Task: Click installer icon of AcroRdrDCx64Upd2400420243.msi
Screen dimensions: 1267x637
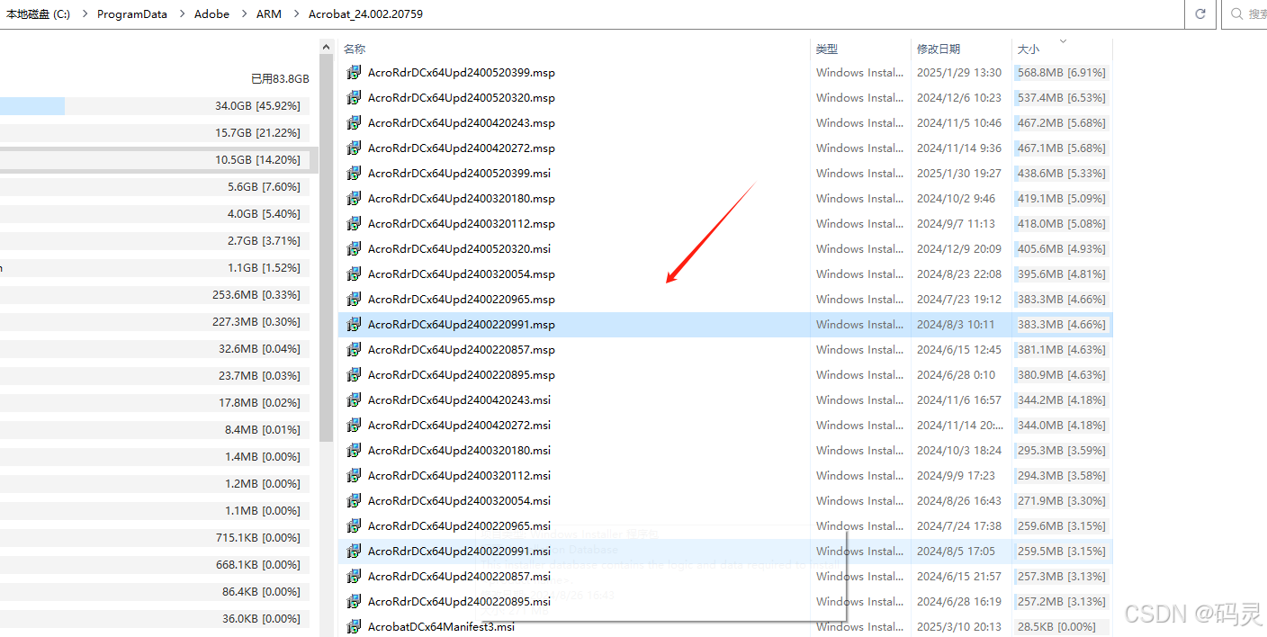Action: (x=355, y=400)
